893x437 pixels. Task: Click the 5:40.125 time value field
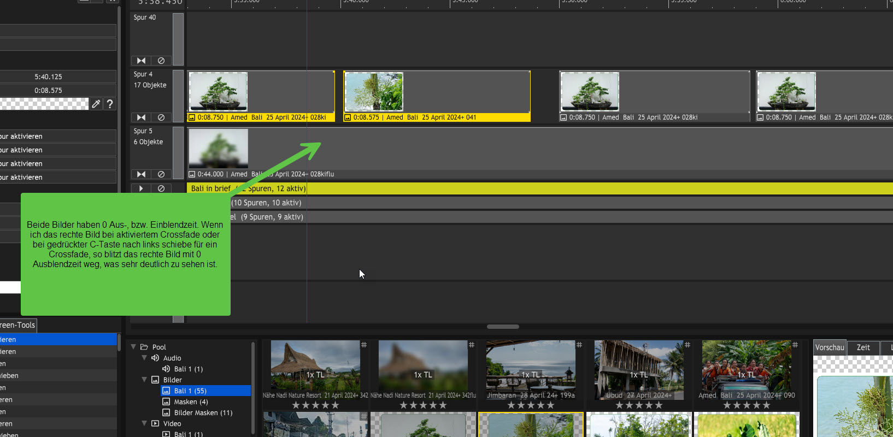pyautogui.click(x=58, y=77)
